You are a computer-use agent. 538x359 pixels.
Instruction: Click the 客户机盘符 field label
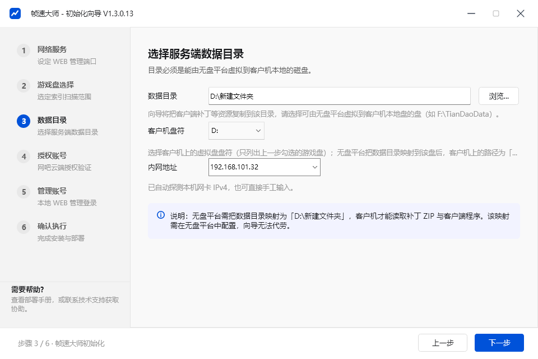[x=166, y=131]
